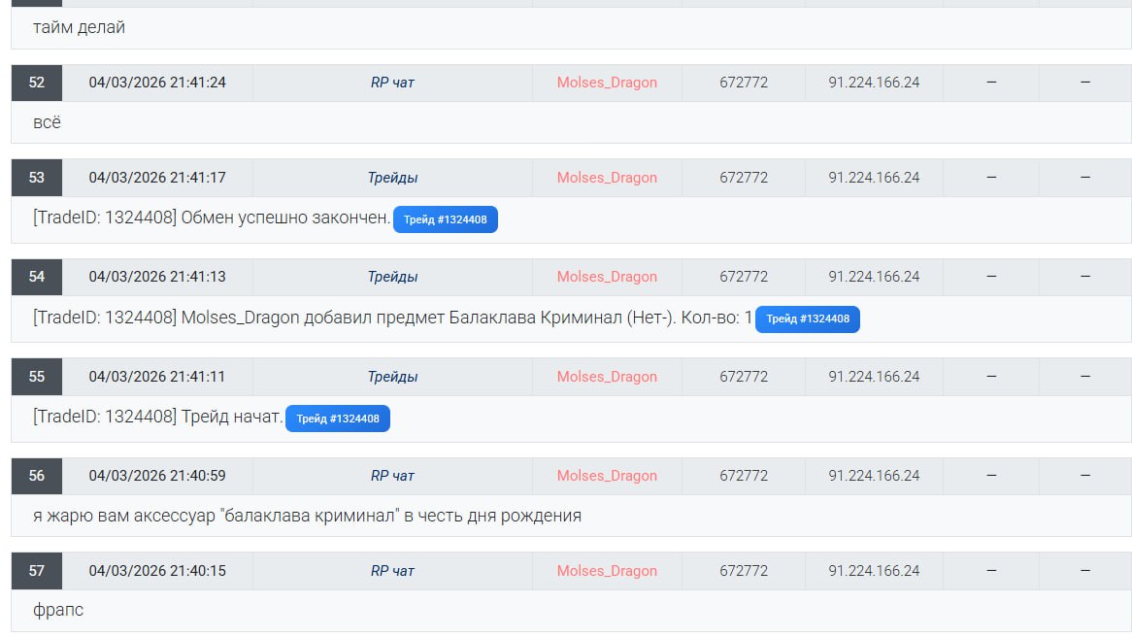Viewport: 1132px width, 637px height.
Task: Select the 'RP чат' label in row 57
Action: tap(392, 571)
